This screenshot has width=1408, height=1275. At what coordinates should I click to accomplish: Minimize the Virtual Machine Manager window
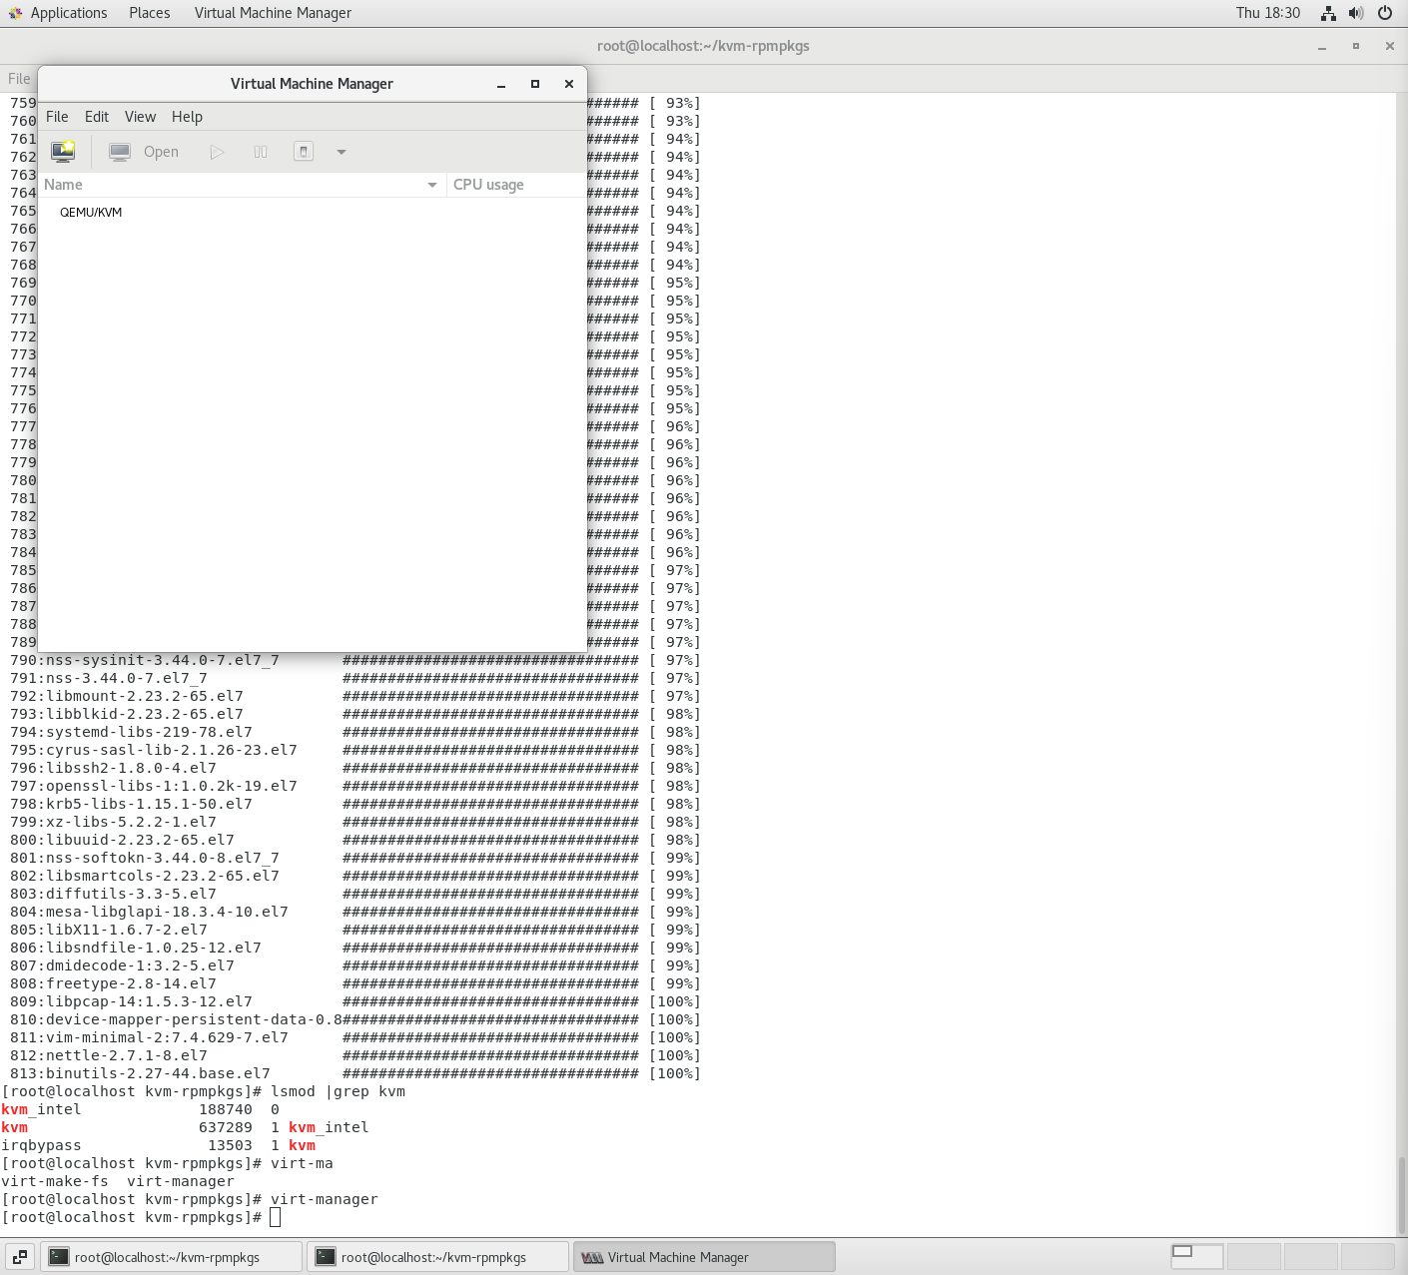pyautogui.click(x=501, y=84)
